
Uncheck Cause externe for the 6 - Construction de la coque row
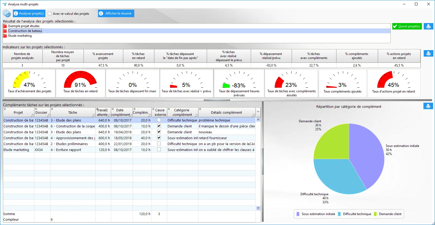point(159,126)
